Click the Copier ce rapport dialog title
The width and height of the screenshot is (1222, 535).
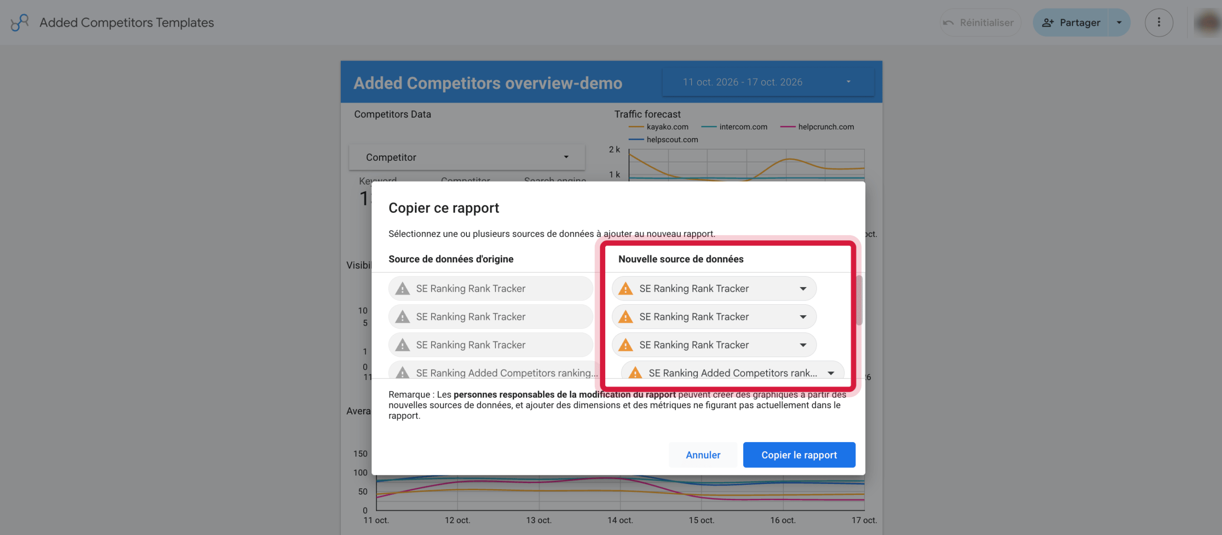(443, 208)
